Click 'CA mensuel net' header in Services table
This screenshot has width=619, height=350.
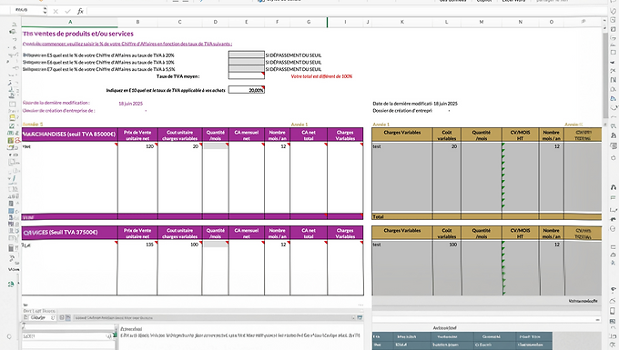point(247,234)
